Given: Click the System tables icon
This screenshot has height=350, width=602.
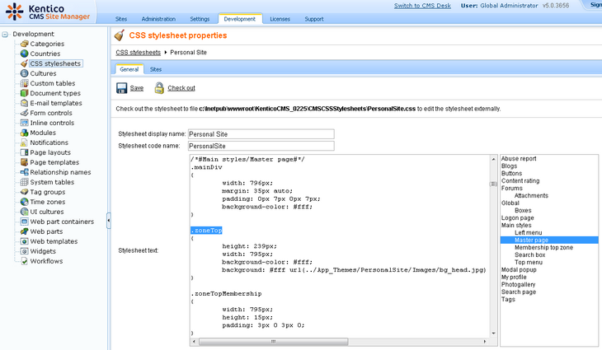Looking at the screenshot, I should point(24,182).
